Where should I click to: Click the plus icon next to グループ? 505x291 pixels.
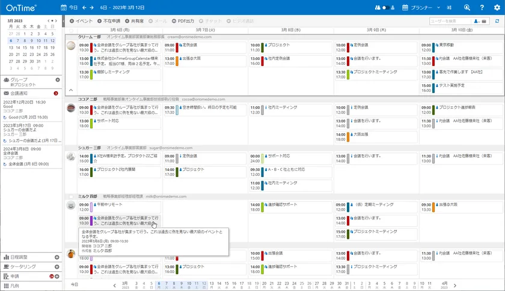click(58, 80)
